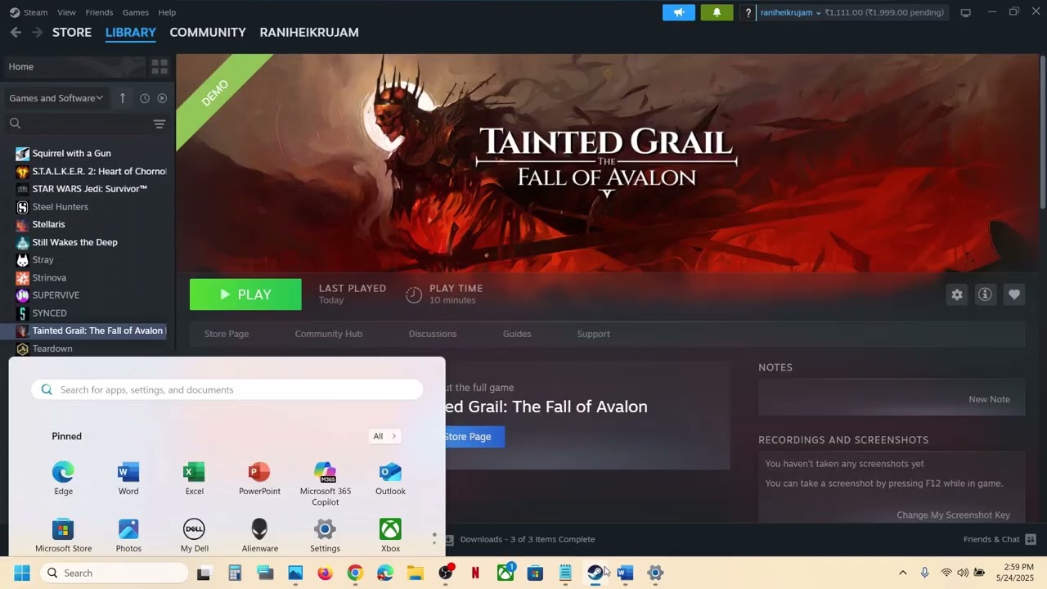The image size is (1047, 589).
Task: Open the game's Store Page tab link
Action: (x=227, y=334)
